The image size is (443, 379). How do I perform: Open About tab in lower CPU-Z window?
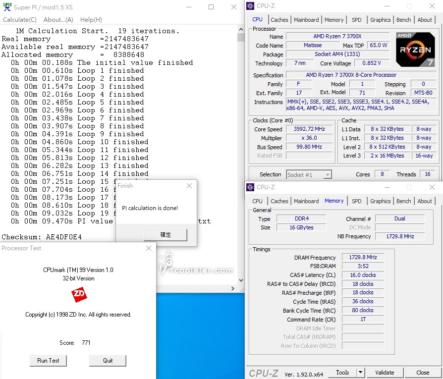(425, 201)
